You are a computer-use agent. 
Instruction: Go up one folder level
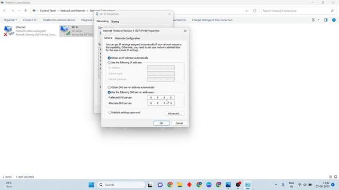26,11
